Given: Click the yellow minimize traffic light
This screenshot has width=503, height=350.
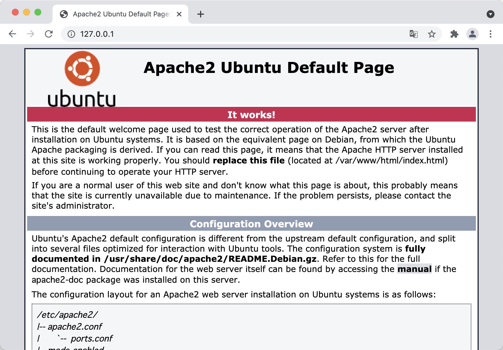Looking at the screenshot, I should (26, 12).
